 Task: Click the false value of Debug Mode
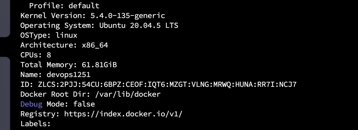(x=84, y=104)
